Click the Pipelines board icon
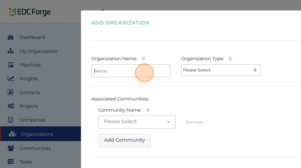 tap(10, 65)
